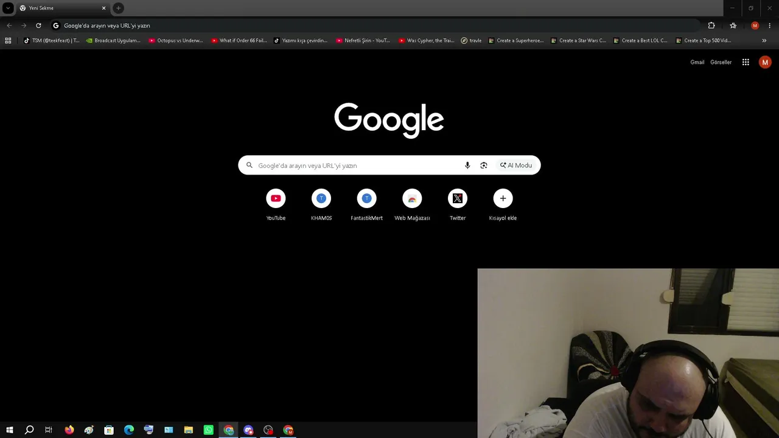Open the Yazımı kısa çevirdin... bookmark

coord(301,41)
